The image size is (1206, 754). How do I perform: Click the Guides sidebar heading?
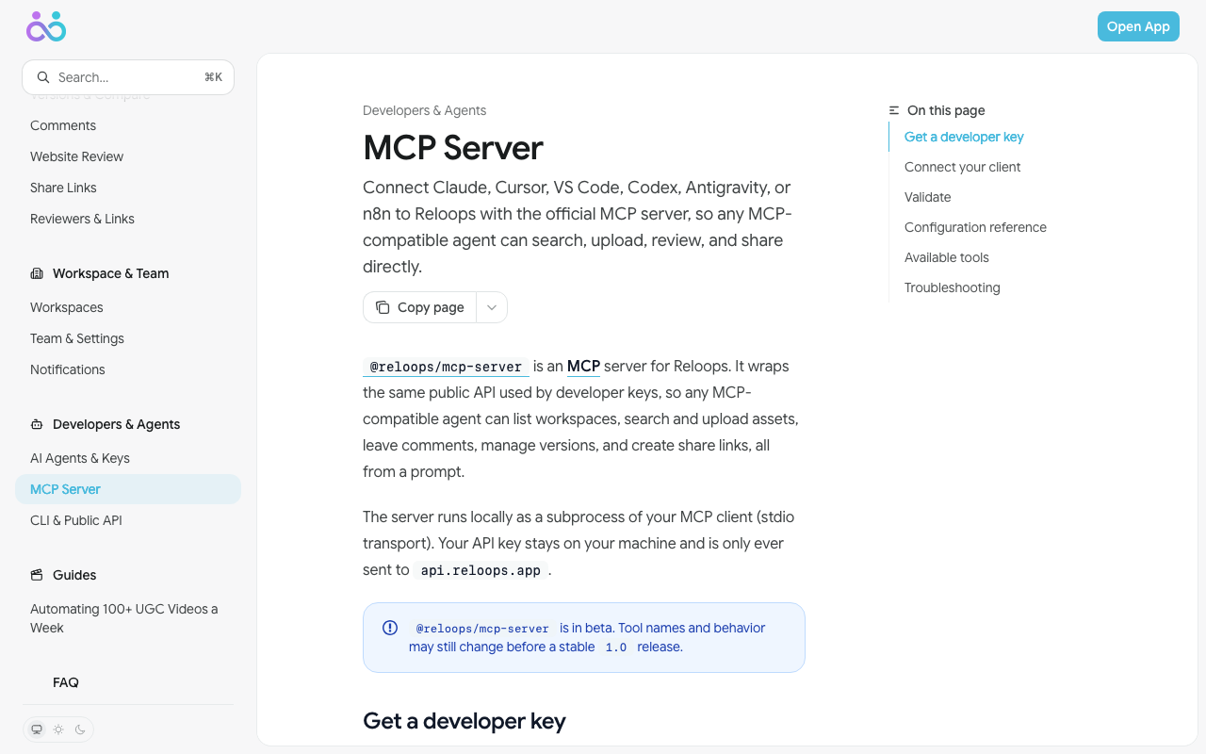coord(74,575)
